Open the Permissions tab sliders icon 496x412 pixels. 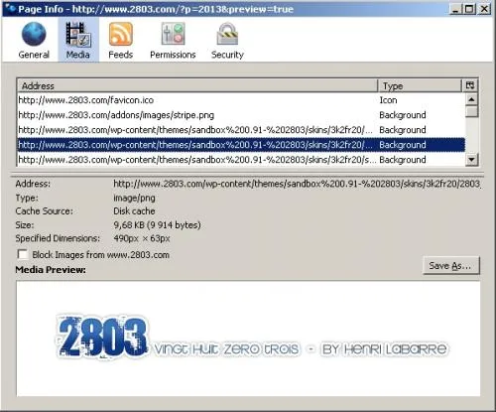[x=173, y=34]
